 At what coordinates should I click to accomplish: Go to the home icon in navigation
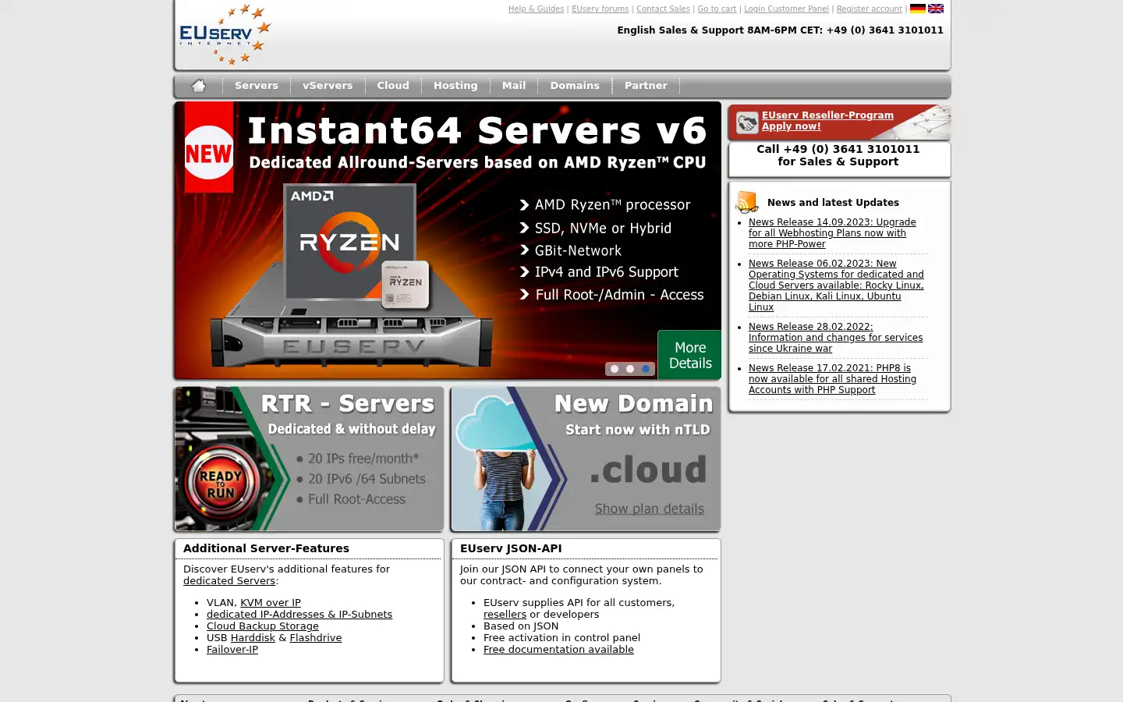point(199,86)
